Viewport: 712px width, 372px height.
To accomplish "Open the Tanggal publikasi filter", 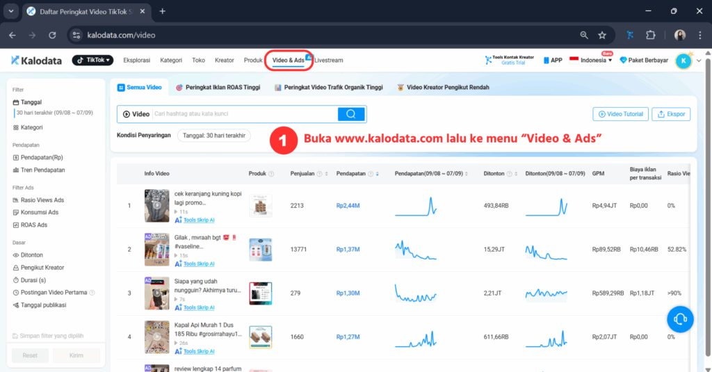I will point(39,305).
